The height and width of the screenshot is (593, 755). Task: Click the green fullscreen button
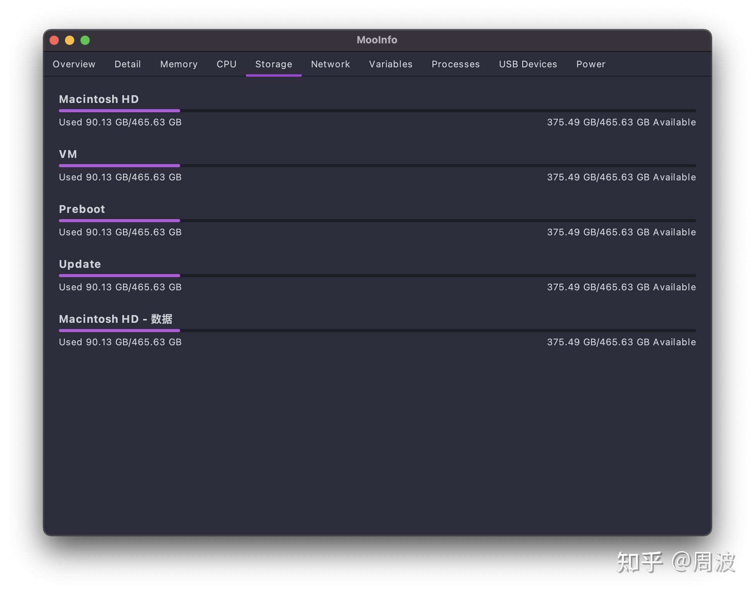pyautogui.click(x=85, y=40)
